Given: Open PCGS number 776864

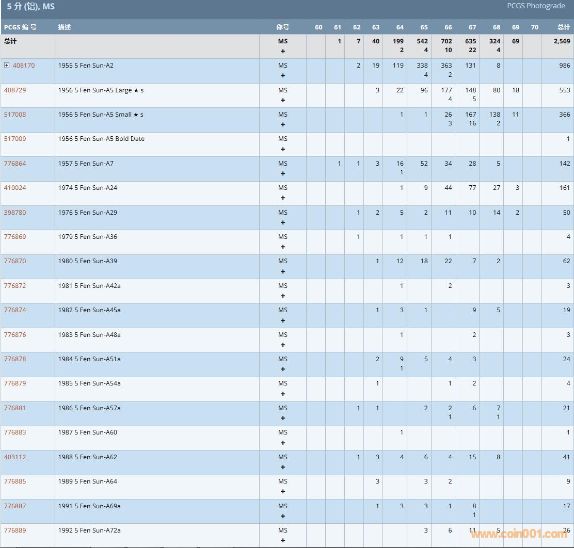Looking at the screenshot, I should [15, 164].
